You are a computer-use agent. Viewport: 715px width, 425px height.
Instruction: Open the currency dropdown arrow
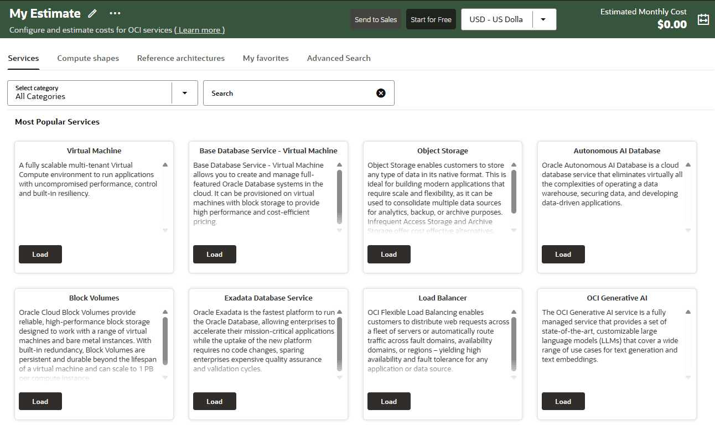(543, 19)
